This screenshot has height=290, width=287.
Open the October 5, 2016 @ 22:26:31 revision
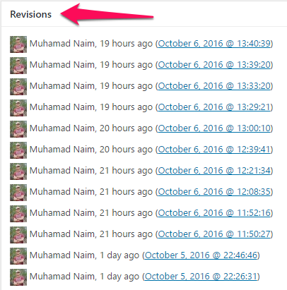tap(201, 277)
